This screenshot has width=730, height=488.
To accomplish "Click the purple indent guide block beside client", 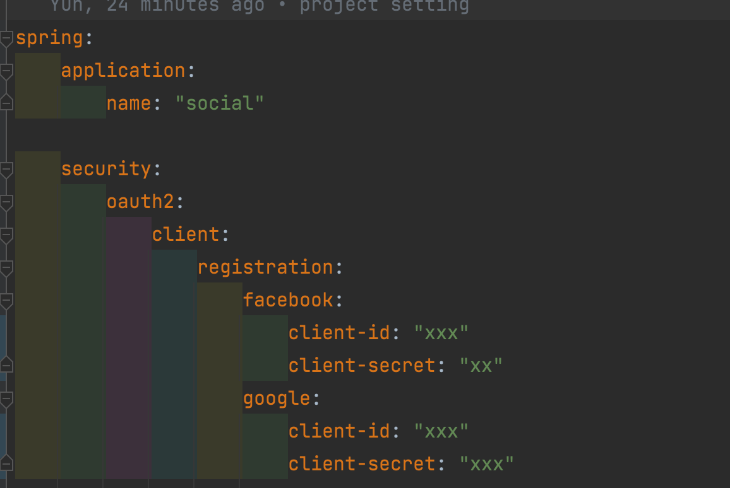I will coord(129,347).
